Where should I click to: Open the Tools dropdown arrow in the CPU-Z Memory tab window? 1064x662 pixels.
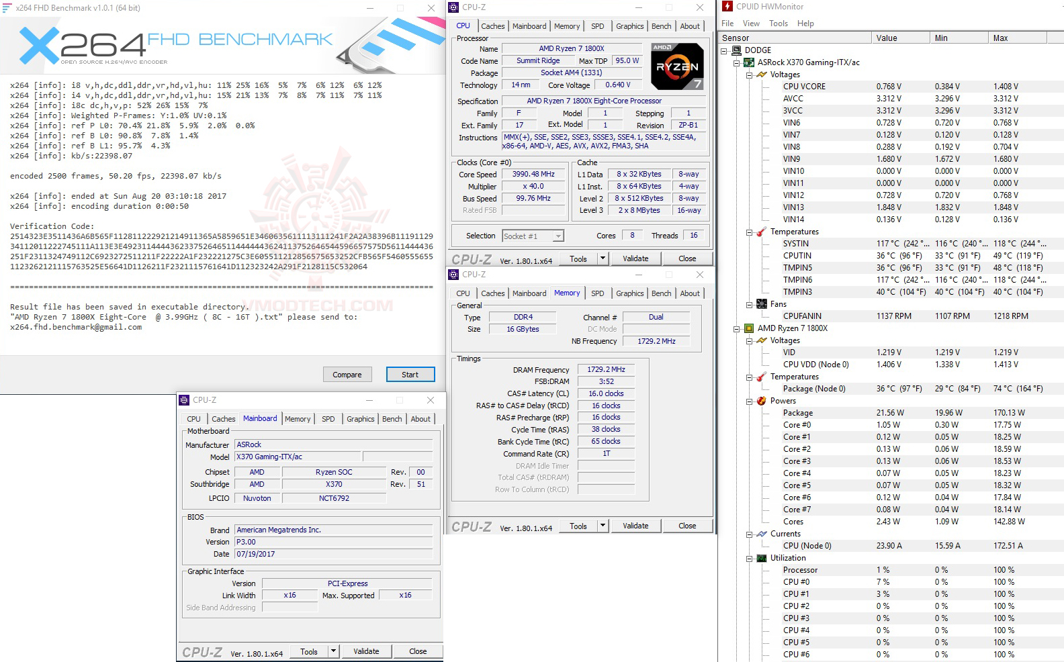click(x=603, y=526)
